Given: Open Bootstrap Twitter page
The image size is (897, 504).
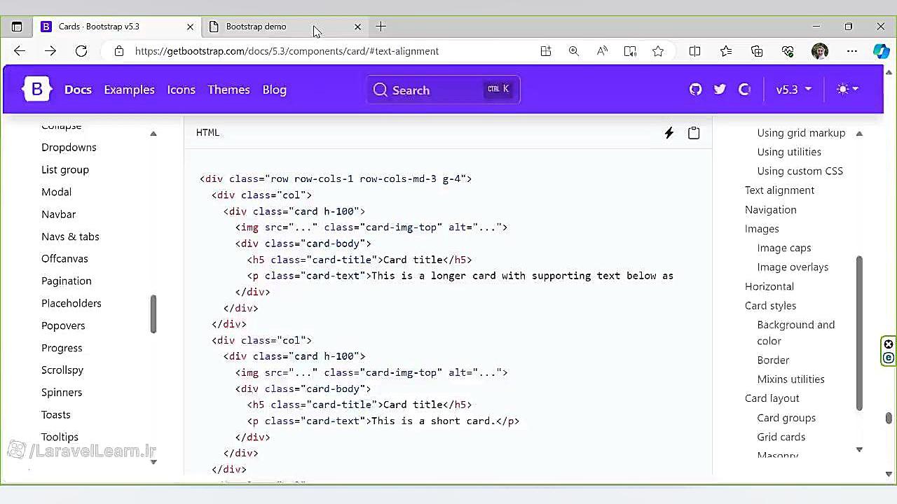Looking at the screenshot, I should tap(720, 90).
